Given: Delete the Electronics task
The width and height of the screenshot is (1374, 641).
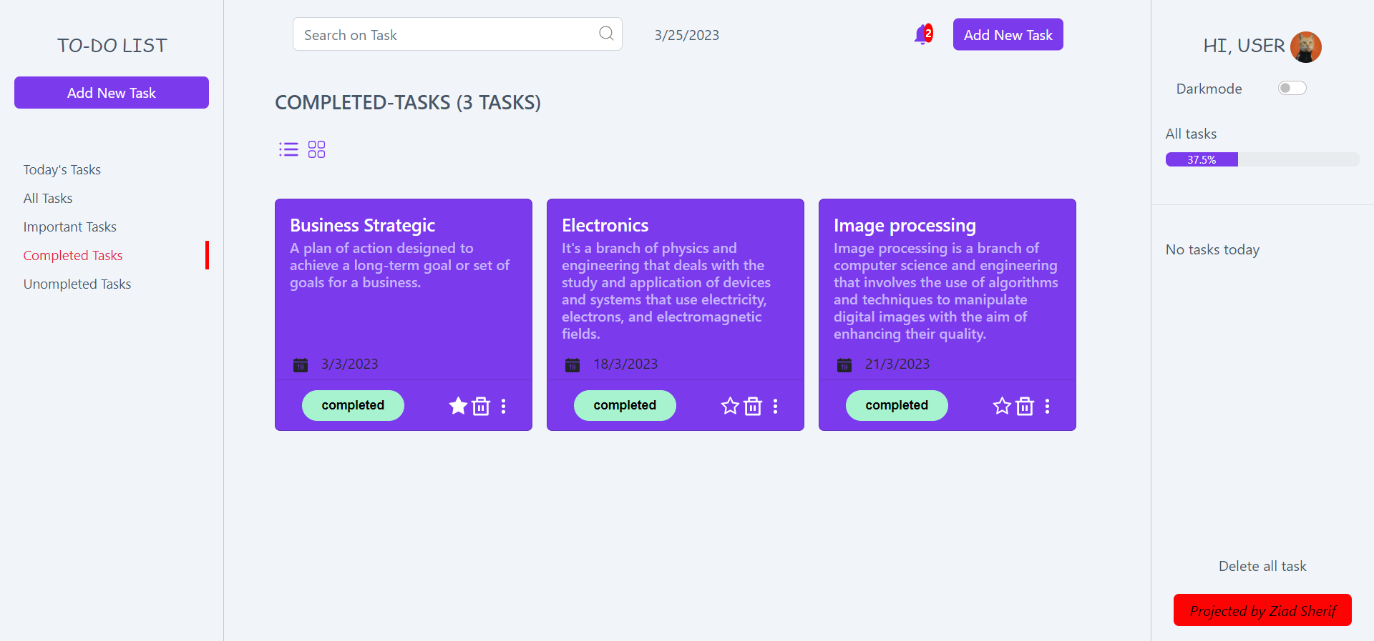Looking at the screenshot, I should (753, 406).
